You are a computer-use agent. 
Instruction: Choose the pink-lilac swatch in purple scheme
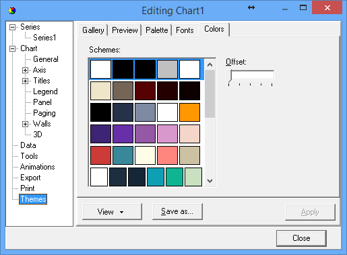click(x=167, y=134)
